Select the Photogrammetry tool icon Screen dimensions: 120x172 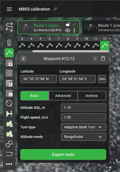point(9,63)
